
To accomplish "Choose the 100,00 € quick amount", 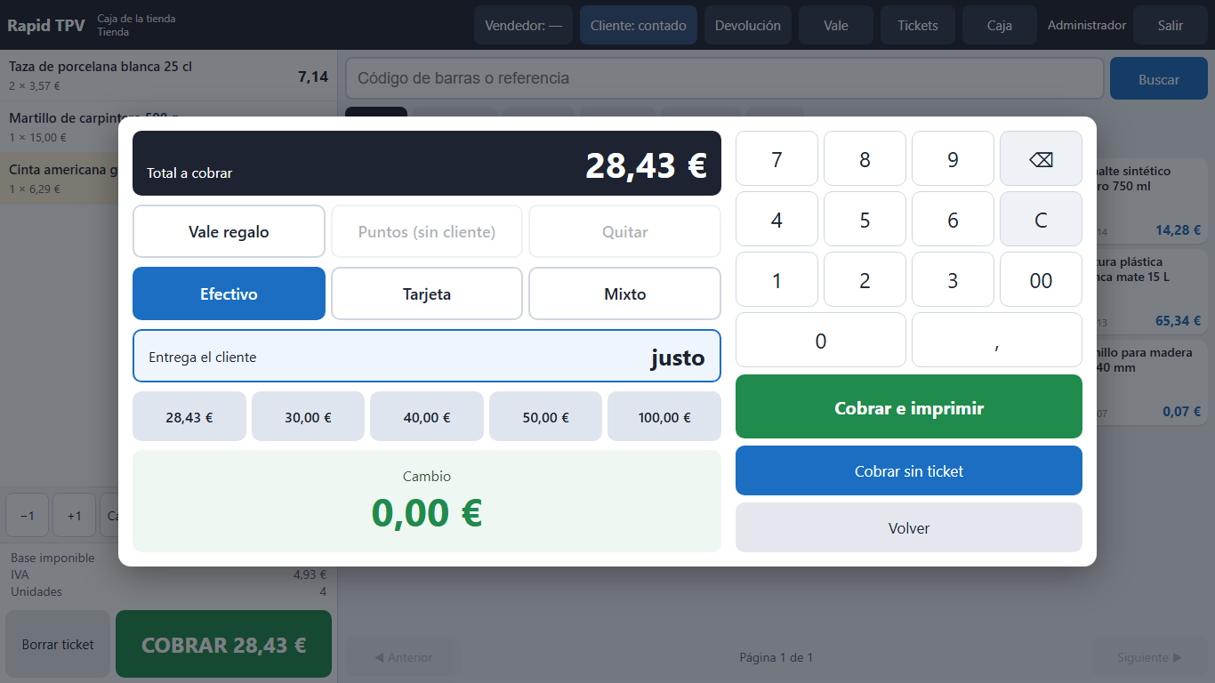I will click(664, 416).
